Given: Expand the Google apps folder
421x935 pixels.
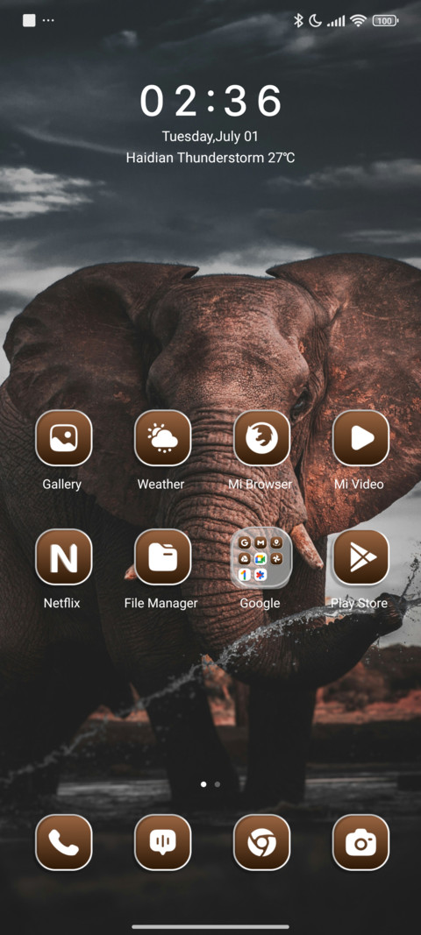Looking at the screenshot, I should [261, 557].
